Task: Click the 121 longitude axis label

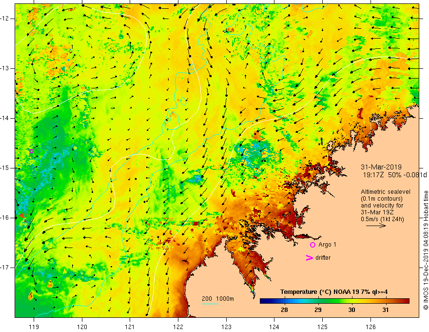Action: [130, 327]
